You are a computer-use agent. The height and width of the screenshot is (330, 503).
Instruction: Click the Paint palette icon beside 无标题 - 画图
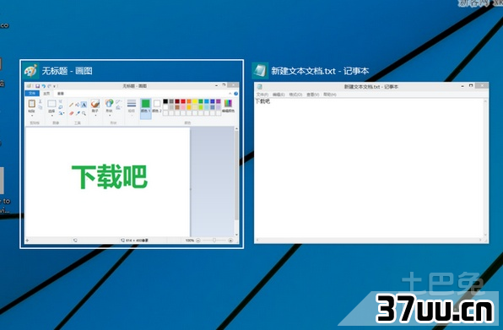(x=30, y=71)
